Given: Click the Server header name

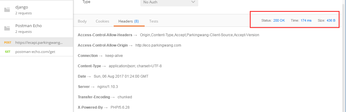Looking at the screenshot, I should 84,87.
